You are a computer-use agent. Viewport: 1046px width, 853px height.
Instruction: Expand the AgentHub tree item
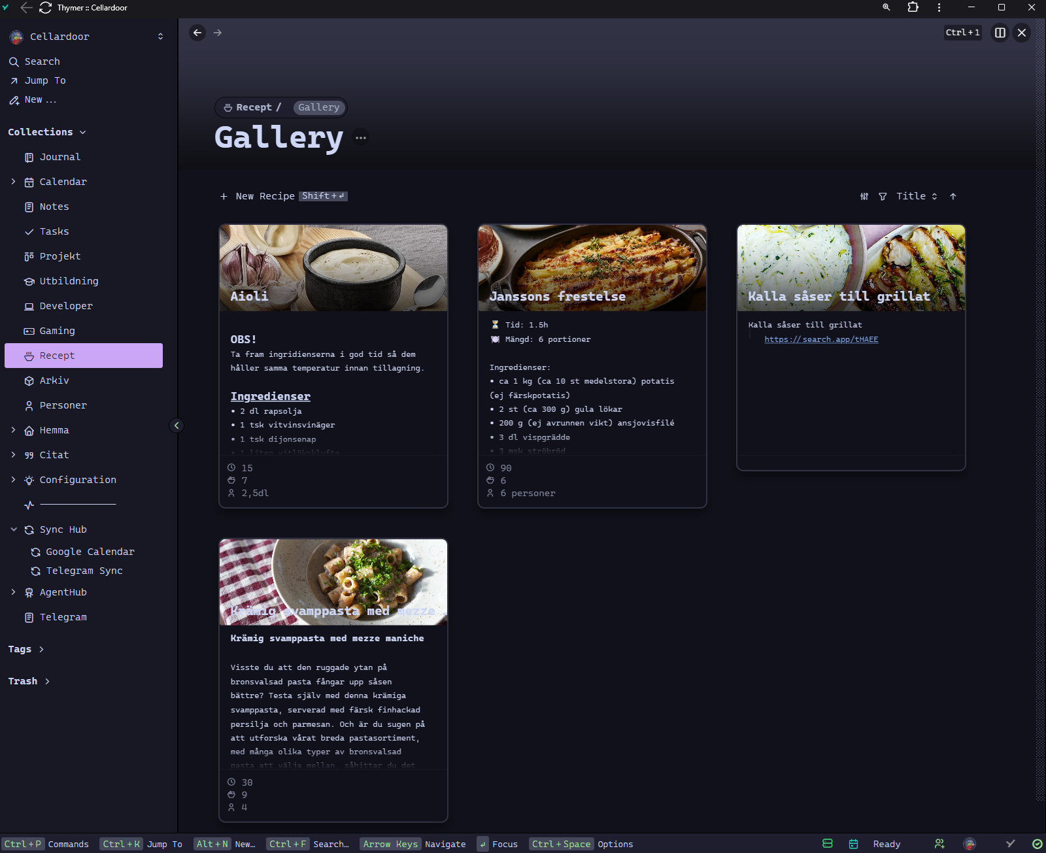[13, 592]
